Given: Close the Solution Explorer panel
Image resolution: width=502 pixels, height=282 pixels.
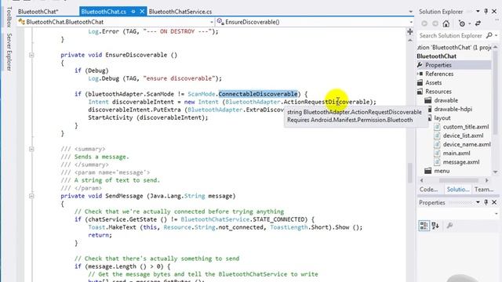Looking at the screenshot, I should pos(494,12).
